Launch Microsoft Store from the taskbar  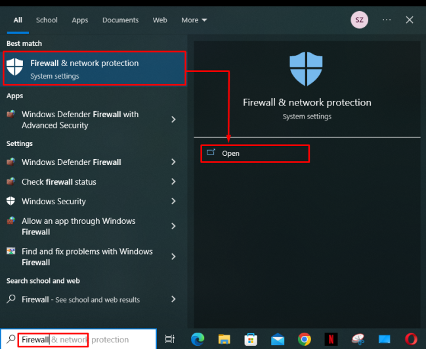point(251,339)
